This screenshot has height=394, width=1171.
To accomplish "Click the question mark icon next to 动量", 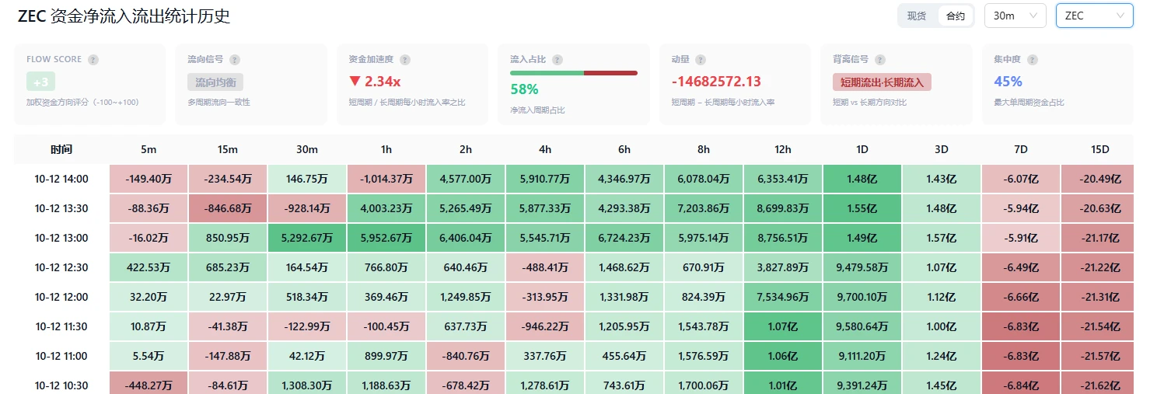I will pos(701,60).
